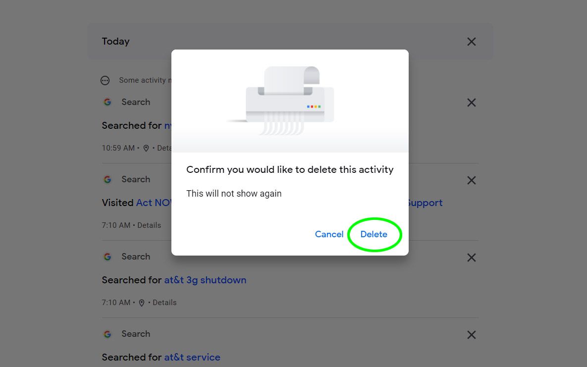Dismiss the Today activity group with its X
Viewport: 587px width, 367px height.
pyautogui.click(x=471, y=42)
